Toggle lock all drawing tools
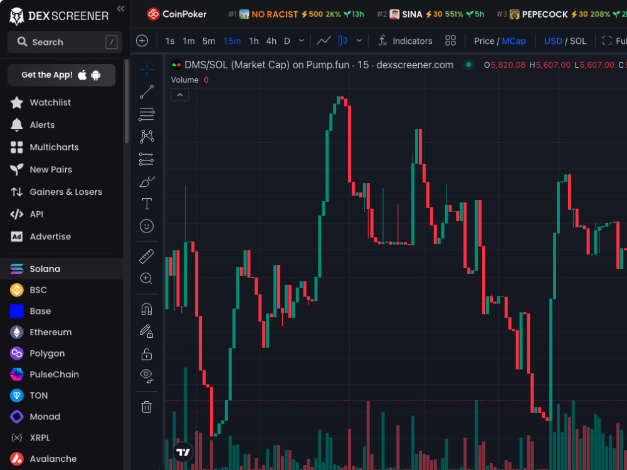 (x=147, y=354)
